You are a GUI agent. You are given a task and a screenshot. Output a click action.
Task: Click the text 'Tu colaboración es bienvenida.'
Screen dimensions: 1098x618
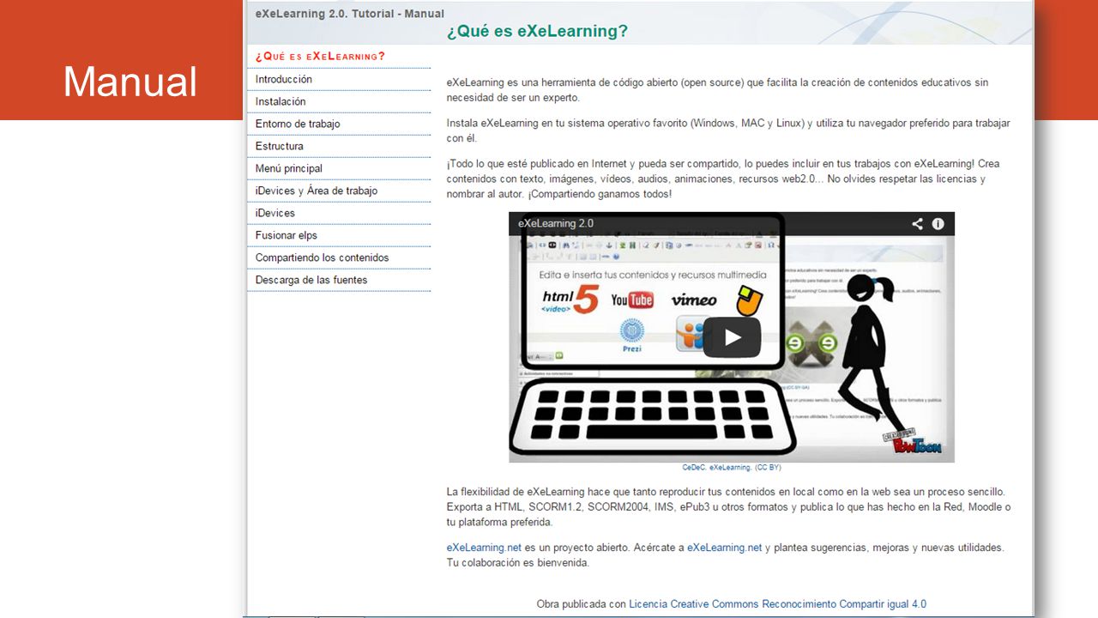[x=518, y=563]
